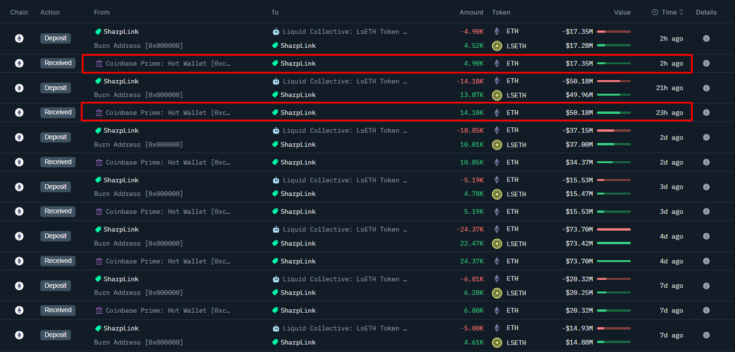The height and width of the screenshot is (352, 735).
Task: Click SharpLink tag icon in 2h ago Deposit From
Action: (98, 32)
